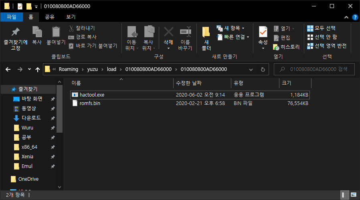Open 동영상 (Videos) in sidebar
This screenshot has height=200, width=360.
tap(29, 108)
